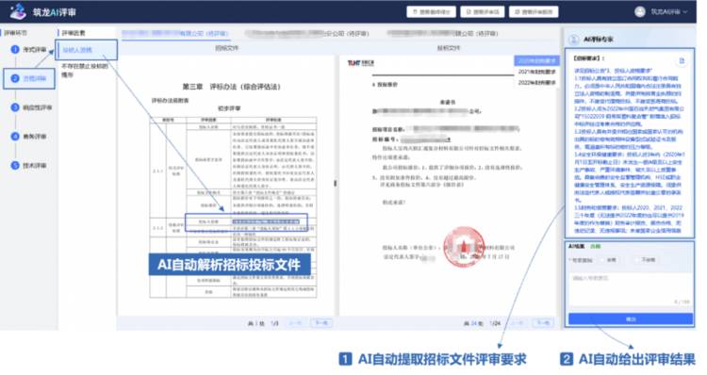Click the middle white button in header bar
The image size is (707, 375).
point(482,11)
